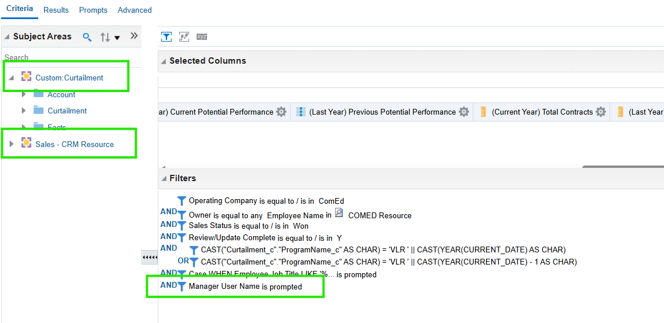Collapse the Selected Columns section
Image resolution: width=664 pixels, height=323 pixels.
pos(164,61)
